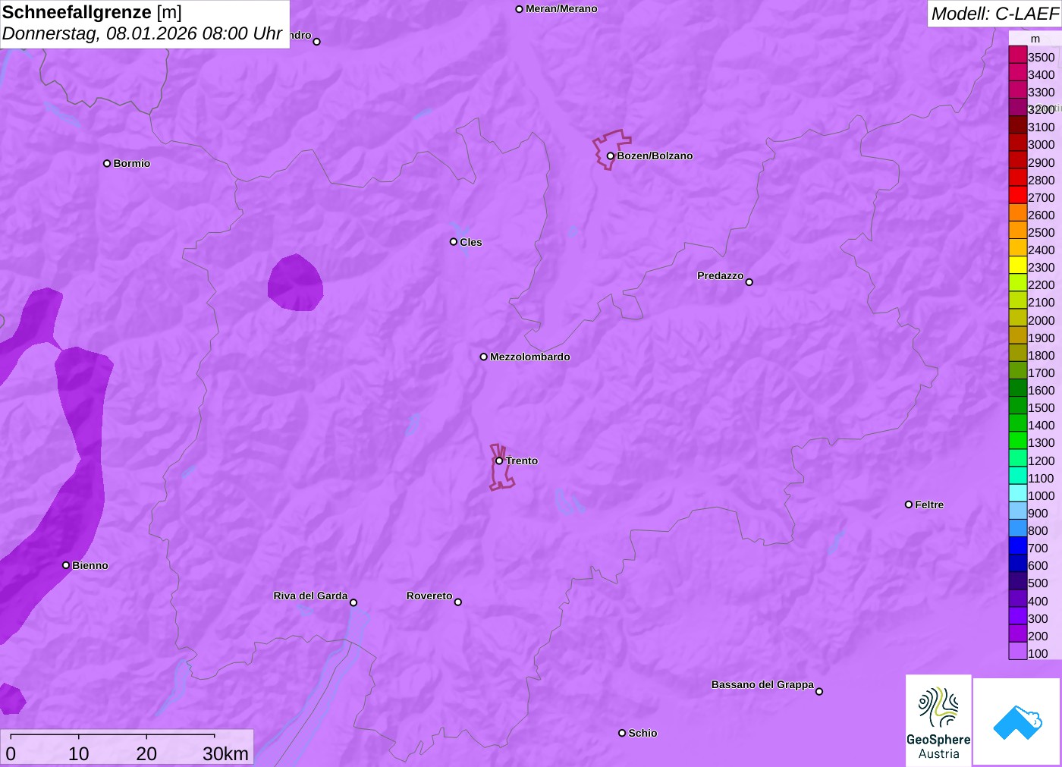Viewport: 1062px width, 767px height.
Task: Click the Mezzolombardo marker dot
Action: click(484, 357)
